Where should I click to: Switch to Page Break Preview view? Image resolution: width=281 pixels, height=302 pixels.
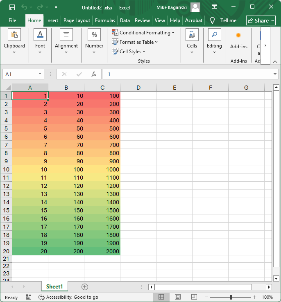(194, 297)
